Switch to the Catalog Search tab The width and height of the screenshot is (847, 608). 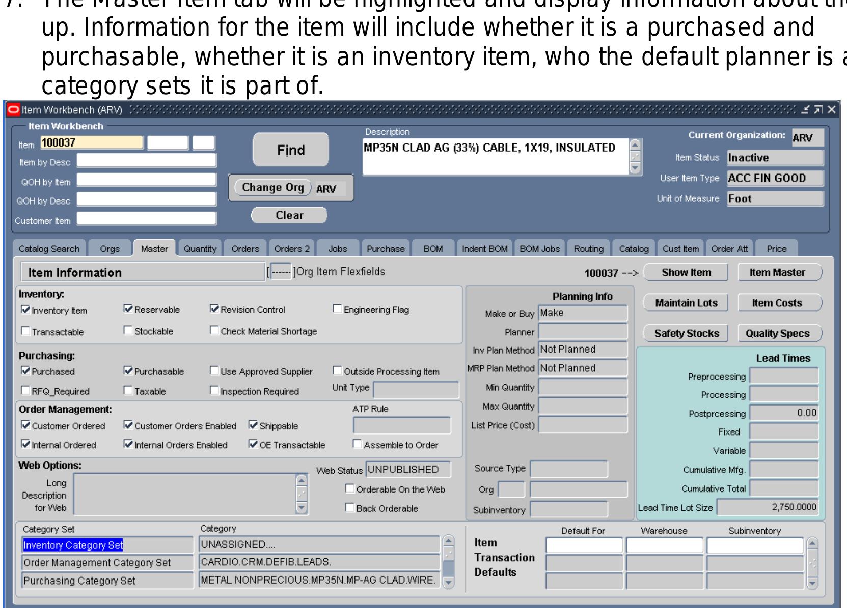49,249
